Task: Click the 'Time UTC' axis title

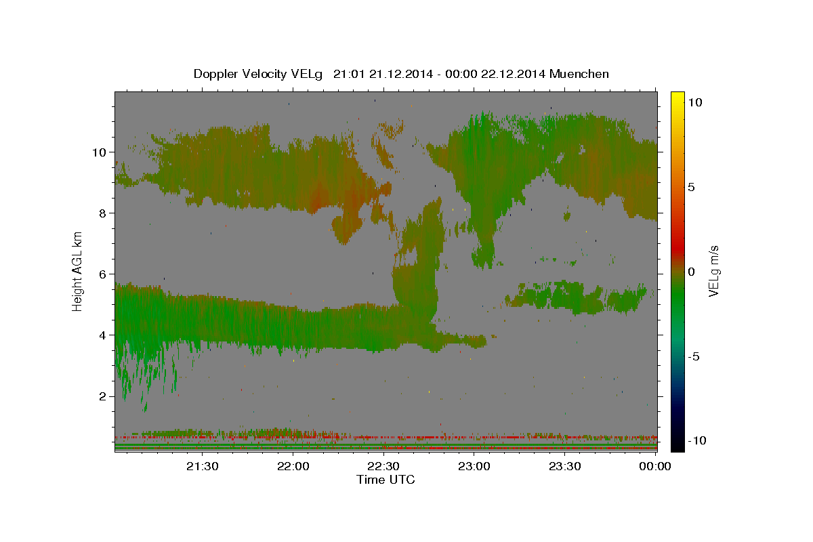Action: (385, 480)
